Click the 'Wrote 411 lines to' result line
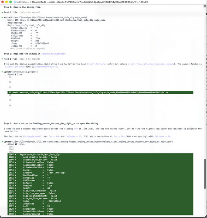This screenshot has width=207, height=218. 56,20
